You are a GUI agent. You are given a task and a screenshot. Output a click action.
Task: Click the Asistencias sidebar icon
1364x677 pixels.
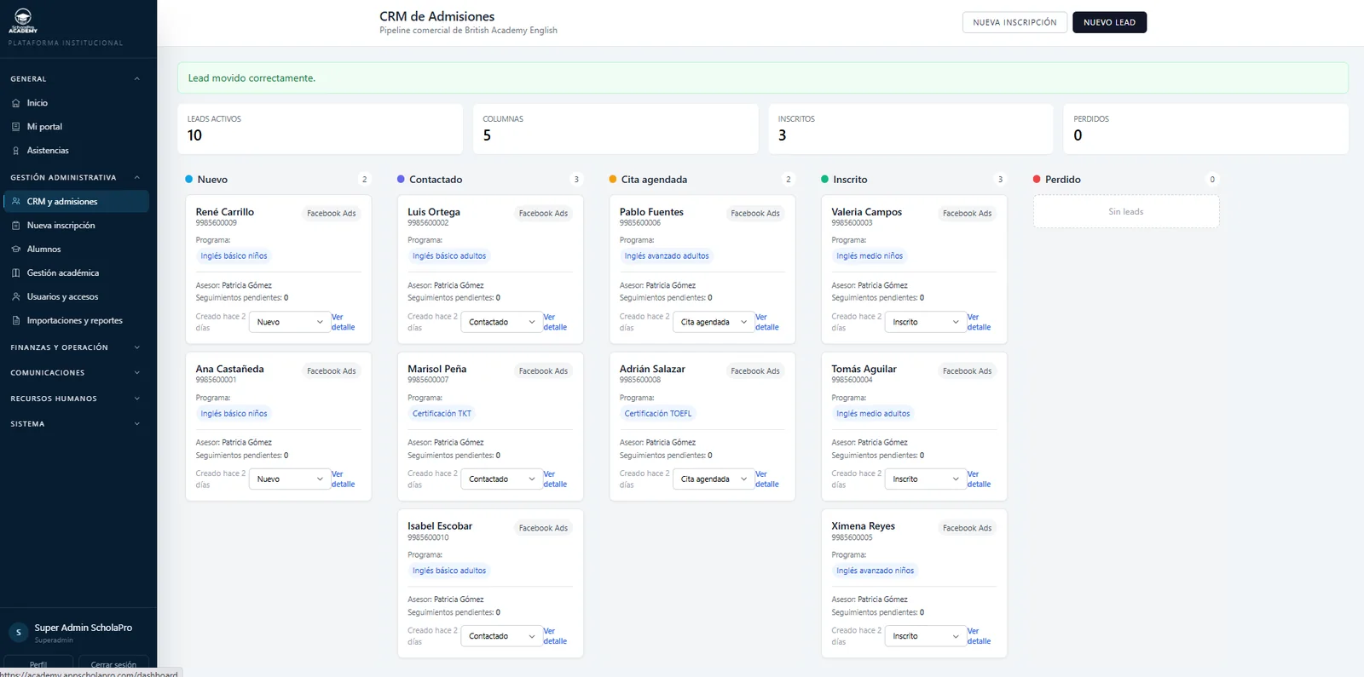pos(16,151)
